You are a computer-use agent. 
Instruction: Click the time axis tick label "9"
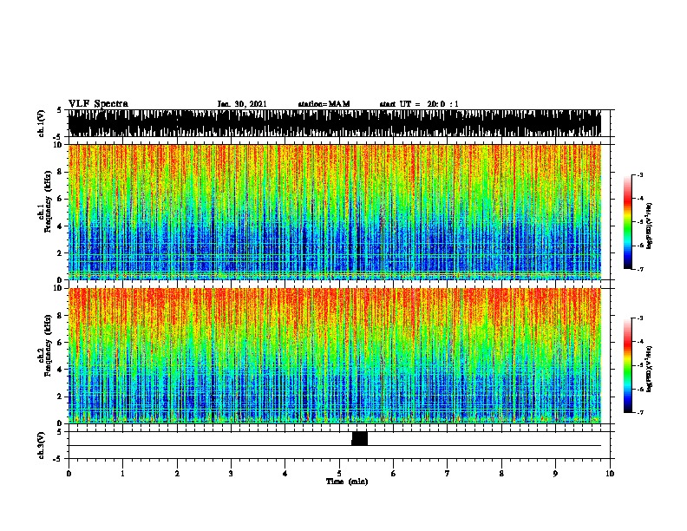click(555, 474)
